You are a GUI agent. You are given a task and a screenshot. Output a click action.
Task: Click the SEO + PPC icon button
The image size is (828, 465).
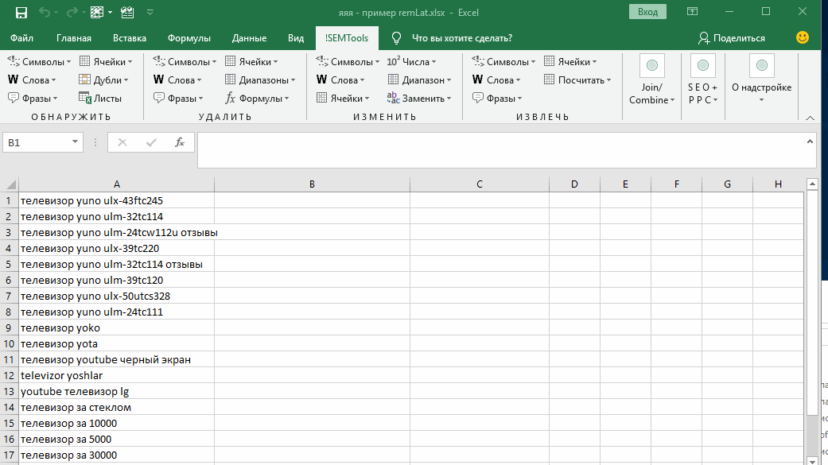point(702,66)
